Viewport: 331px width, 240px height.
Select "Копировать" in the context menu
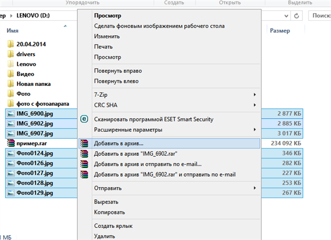[109, 212]
